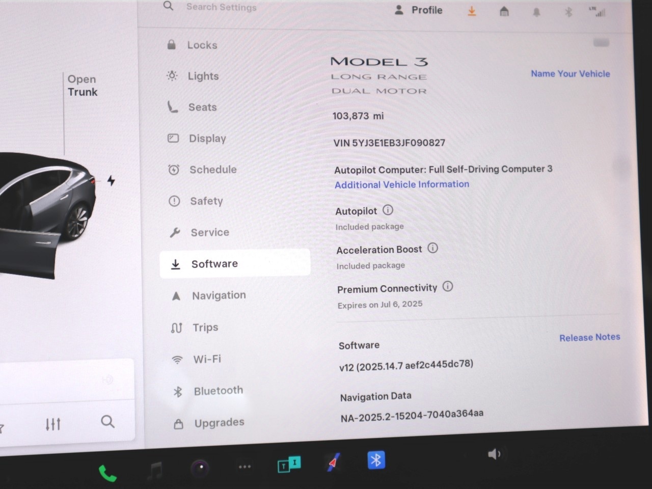Open Additional Vehicle Information link

(x=402, y=184)
